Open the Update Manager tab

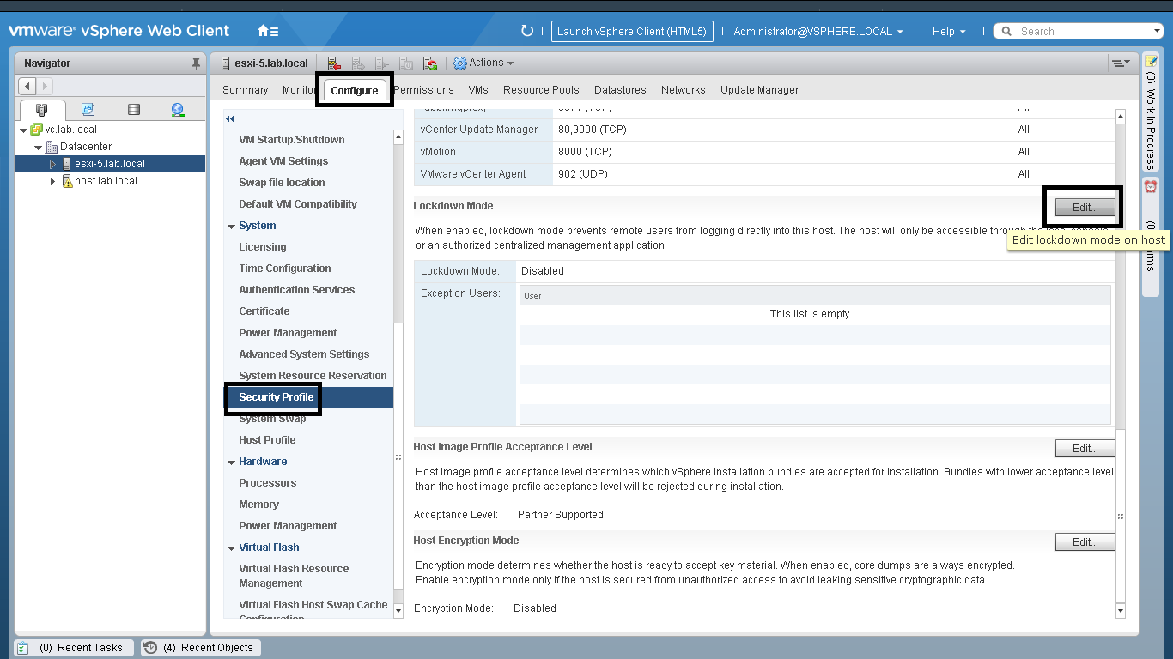pos(759,90)
